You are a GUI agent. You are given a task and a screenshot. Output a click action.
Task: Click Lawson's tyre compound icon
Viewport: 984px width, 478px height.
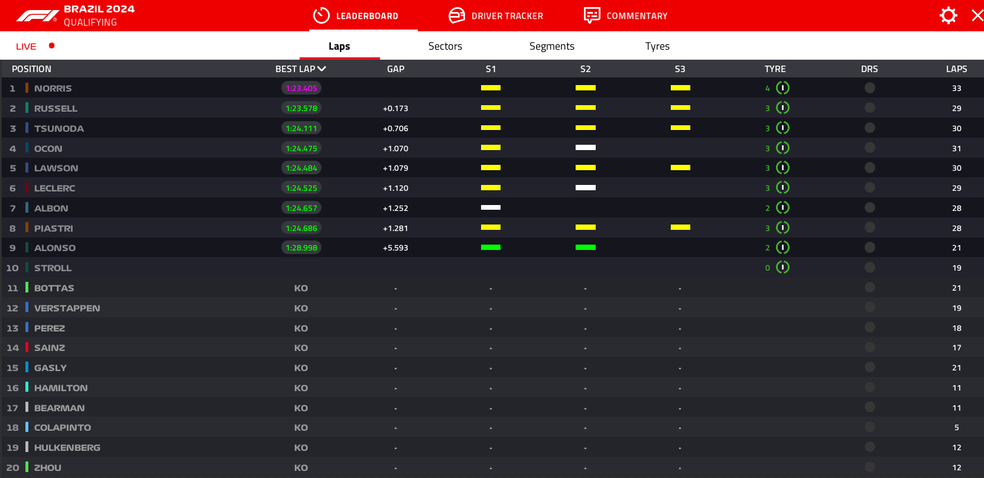click(x=782, y=168)
